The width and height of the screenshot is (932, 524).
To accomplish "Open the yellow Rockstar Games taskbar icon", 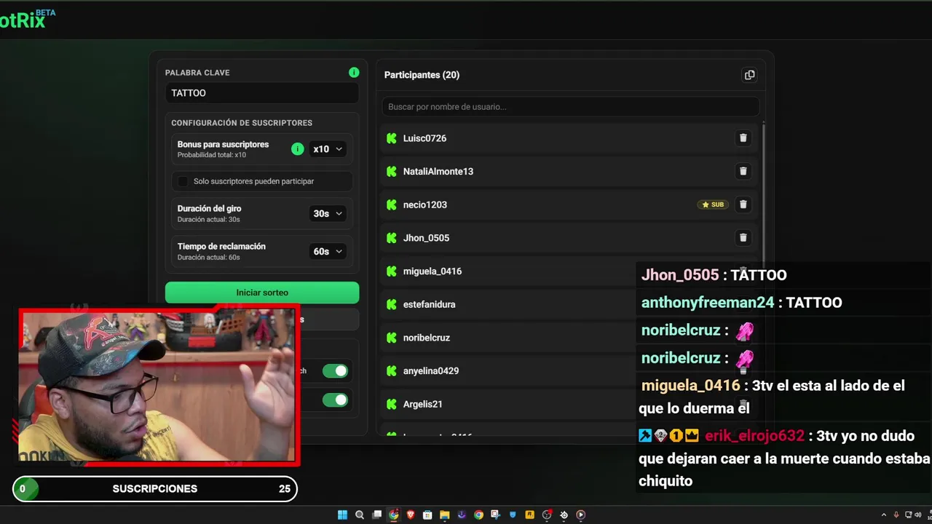I will tap(529, 515).
